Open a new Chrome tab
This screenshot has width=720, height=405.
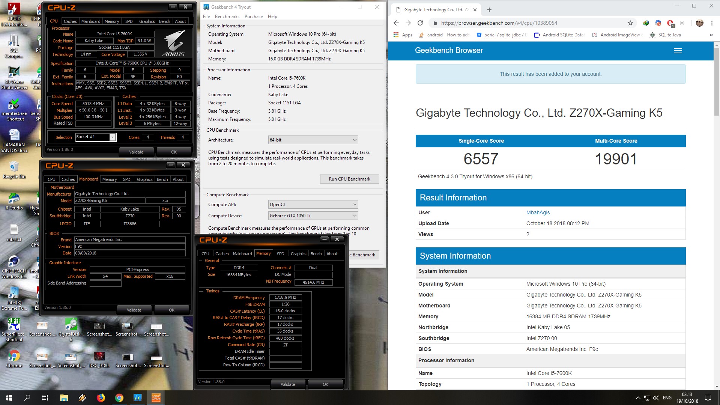click(x=489, y=10)
